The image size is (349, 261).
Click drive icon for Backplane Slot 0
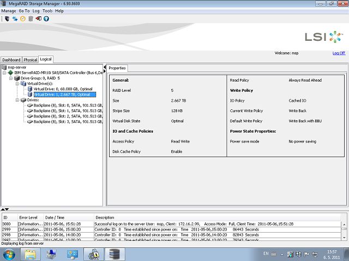[30, 105]
